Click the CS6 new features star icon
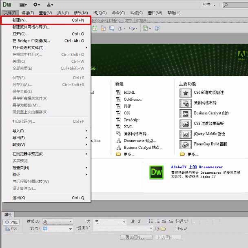Screen dimensions: 248x248 pos(186,93)
